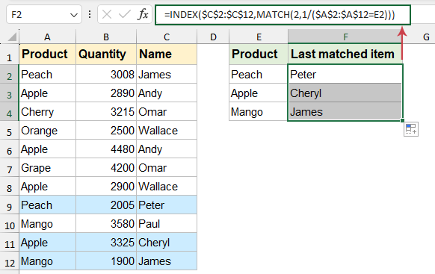Select row 5 header
Screen dimensions: 435x274
pyautogui.click(x=10, y=131)
